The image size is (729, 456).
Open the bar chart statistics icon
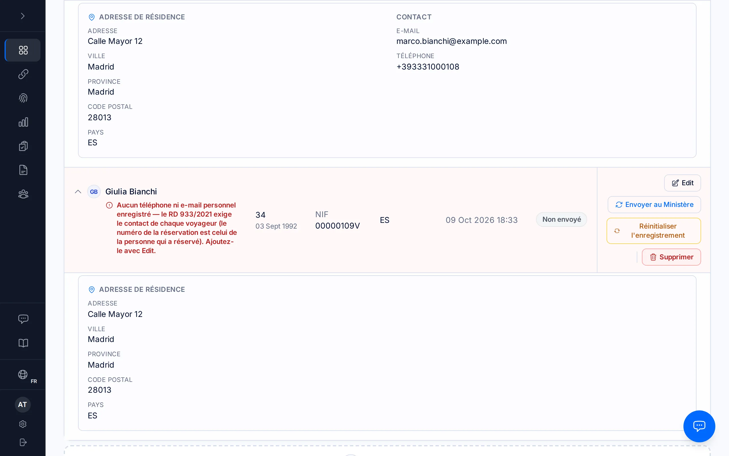[23, 122]
